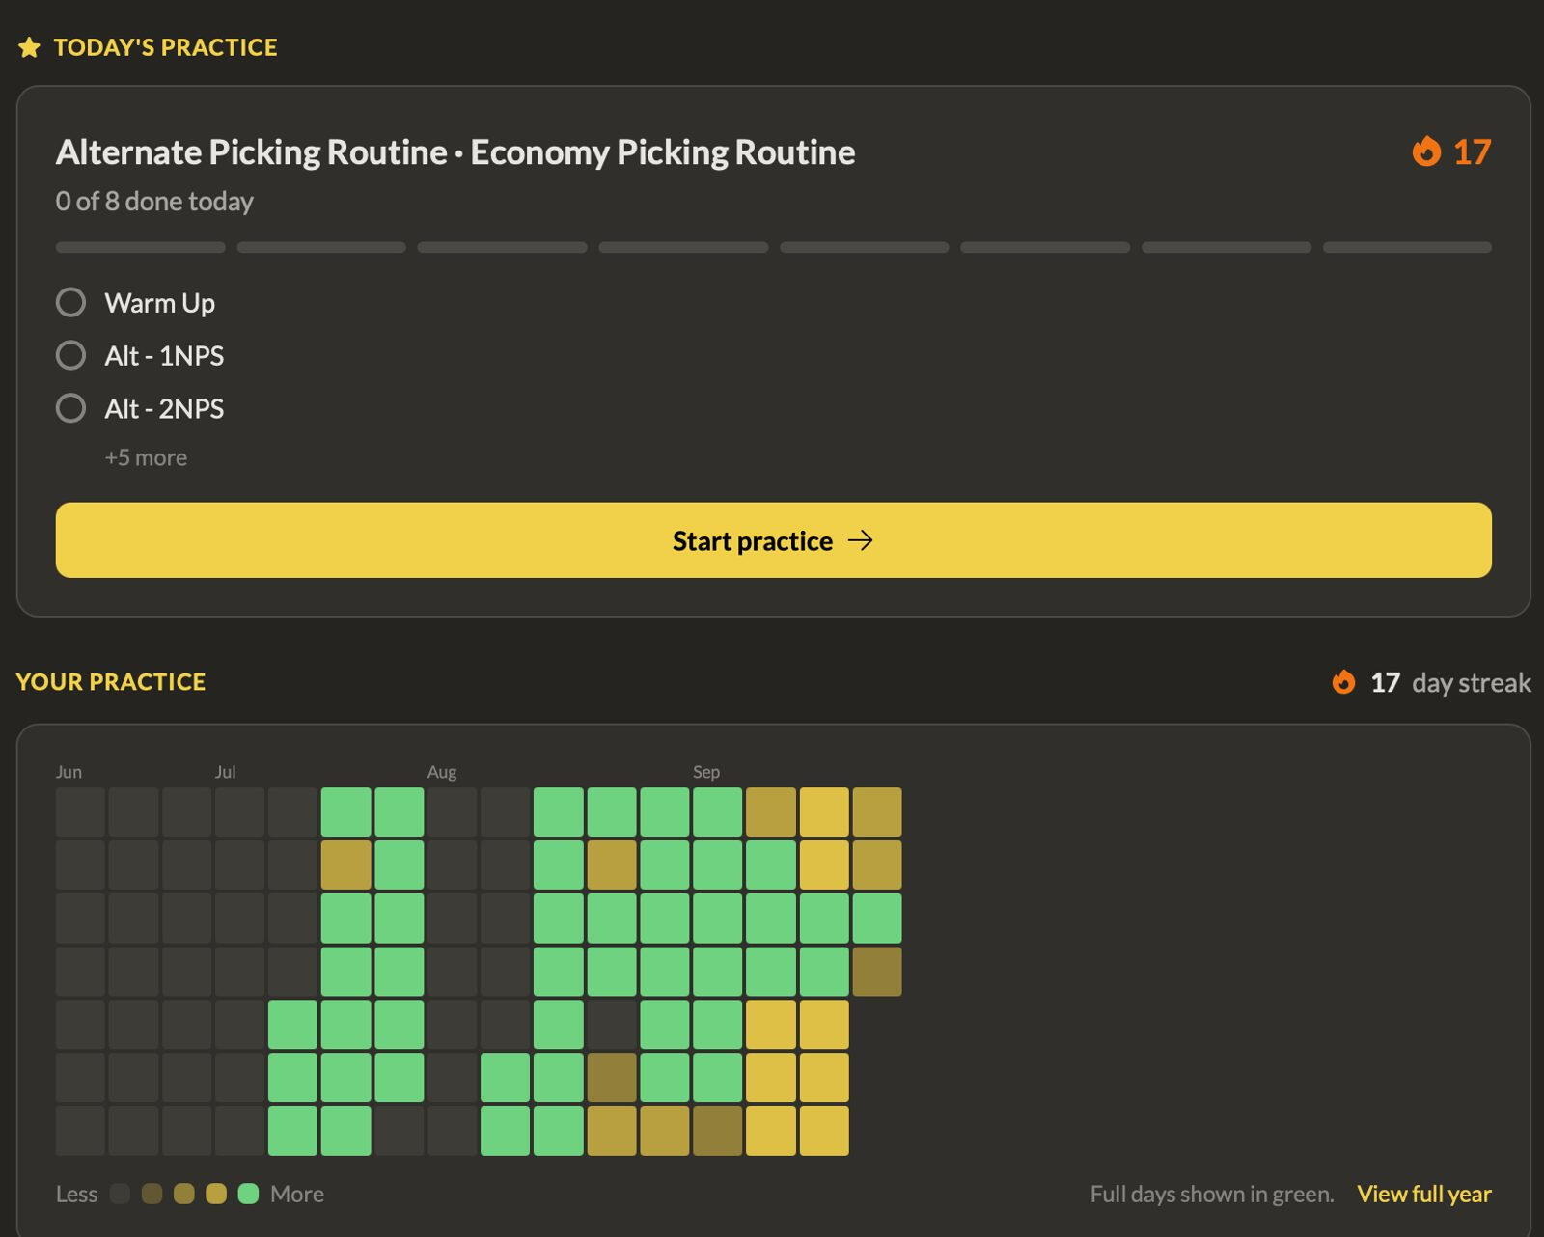Click the arrow icon on Start practice

[x=860, y=540]
